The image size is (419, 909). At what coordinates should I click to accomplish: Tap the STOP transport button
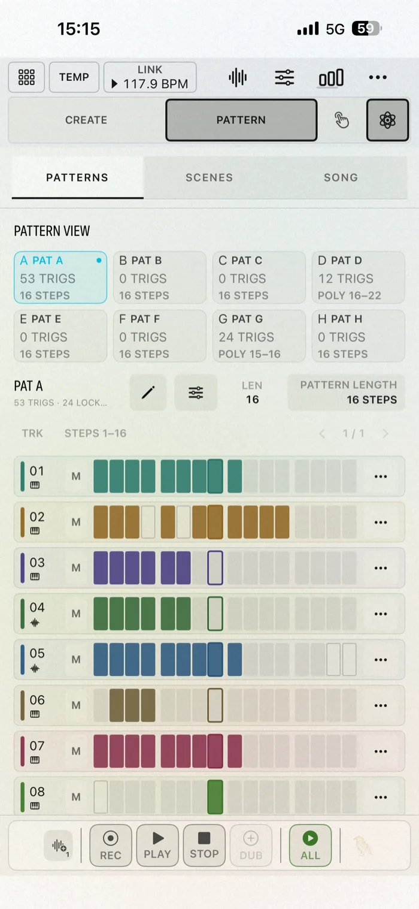[204, 845]
